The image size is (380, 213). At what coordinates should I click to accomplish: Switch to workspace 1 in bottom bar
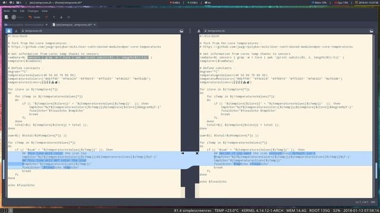click(2, 211)
